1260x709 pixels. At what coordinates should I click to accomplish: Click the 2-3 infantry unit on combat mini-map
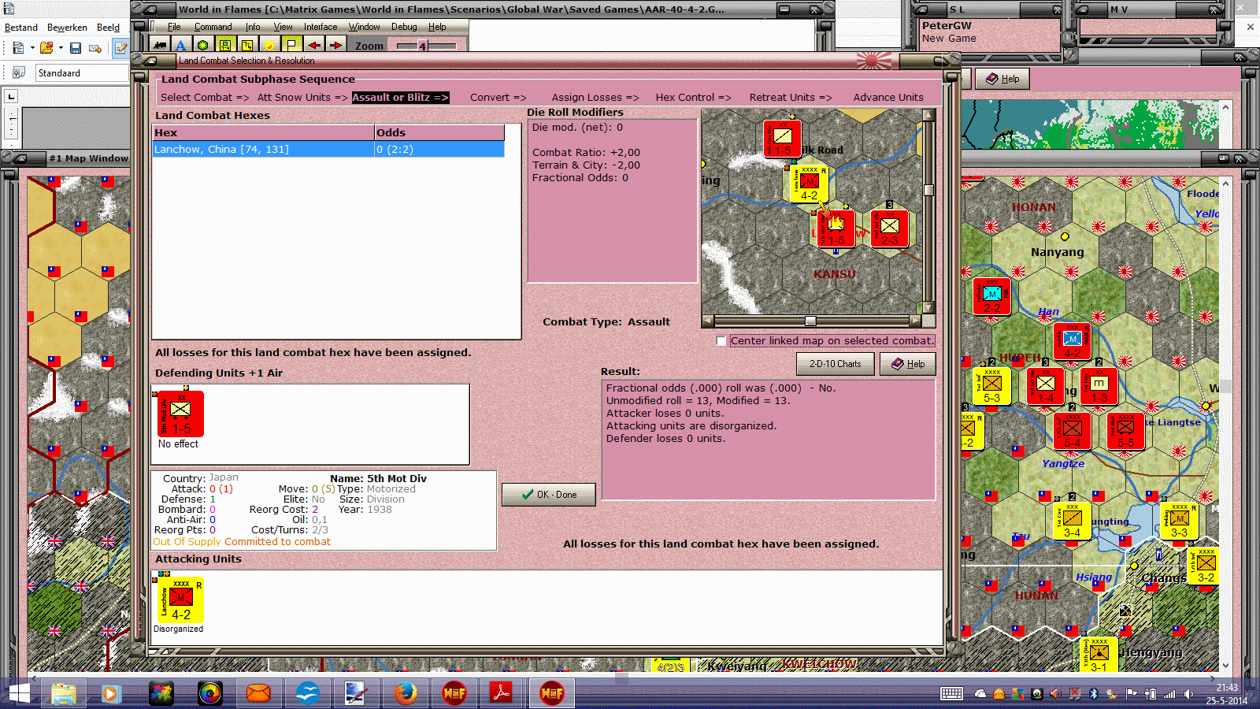(x=890, y=229)
